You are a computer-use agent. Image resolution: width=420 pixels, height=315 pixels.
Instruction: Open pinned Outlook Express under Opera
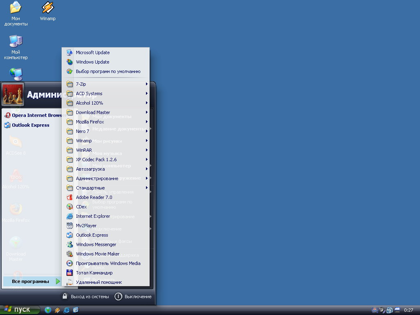(x=27, y=125)
